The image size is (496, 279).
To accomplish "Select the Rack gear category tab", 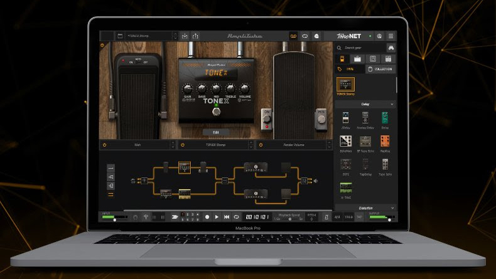I will 388,59.
